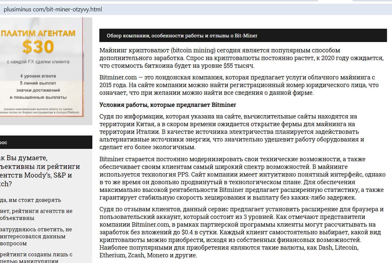Image resolution: width=392 pixels, height=263 pixels.
Task: Click the paragraph starting 'Bitminer старается постоянно модернизировать'
Action: pyautogui.click(x=243, y=178)
